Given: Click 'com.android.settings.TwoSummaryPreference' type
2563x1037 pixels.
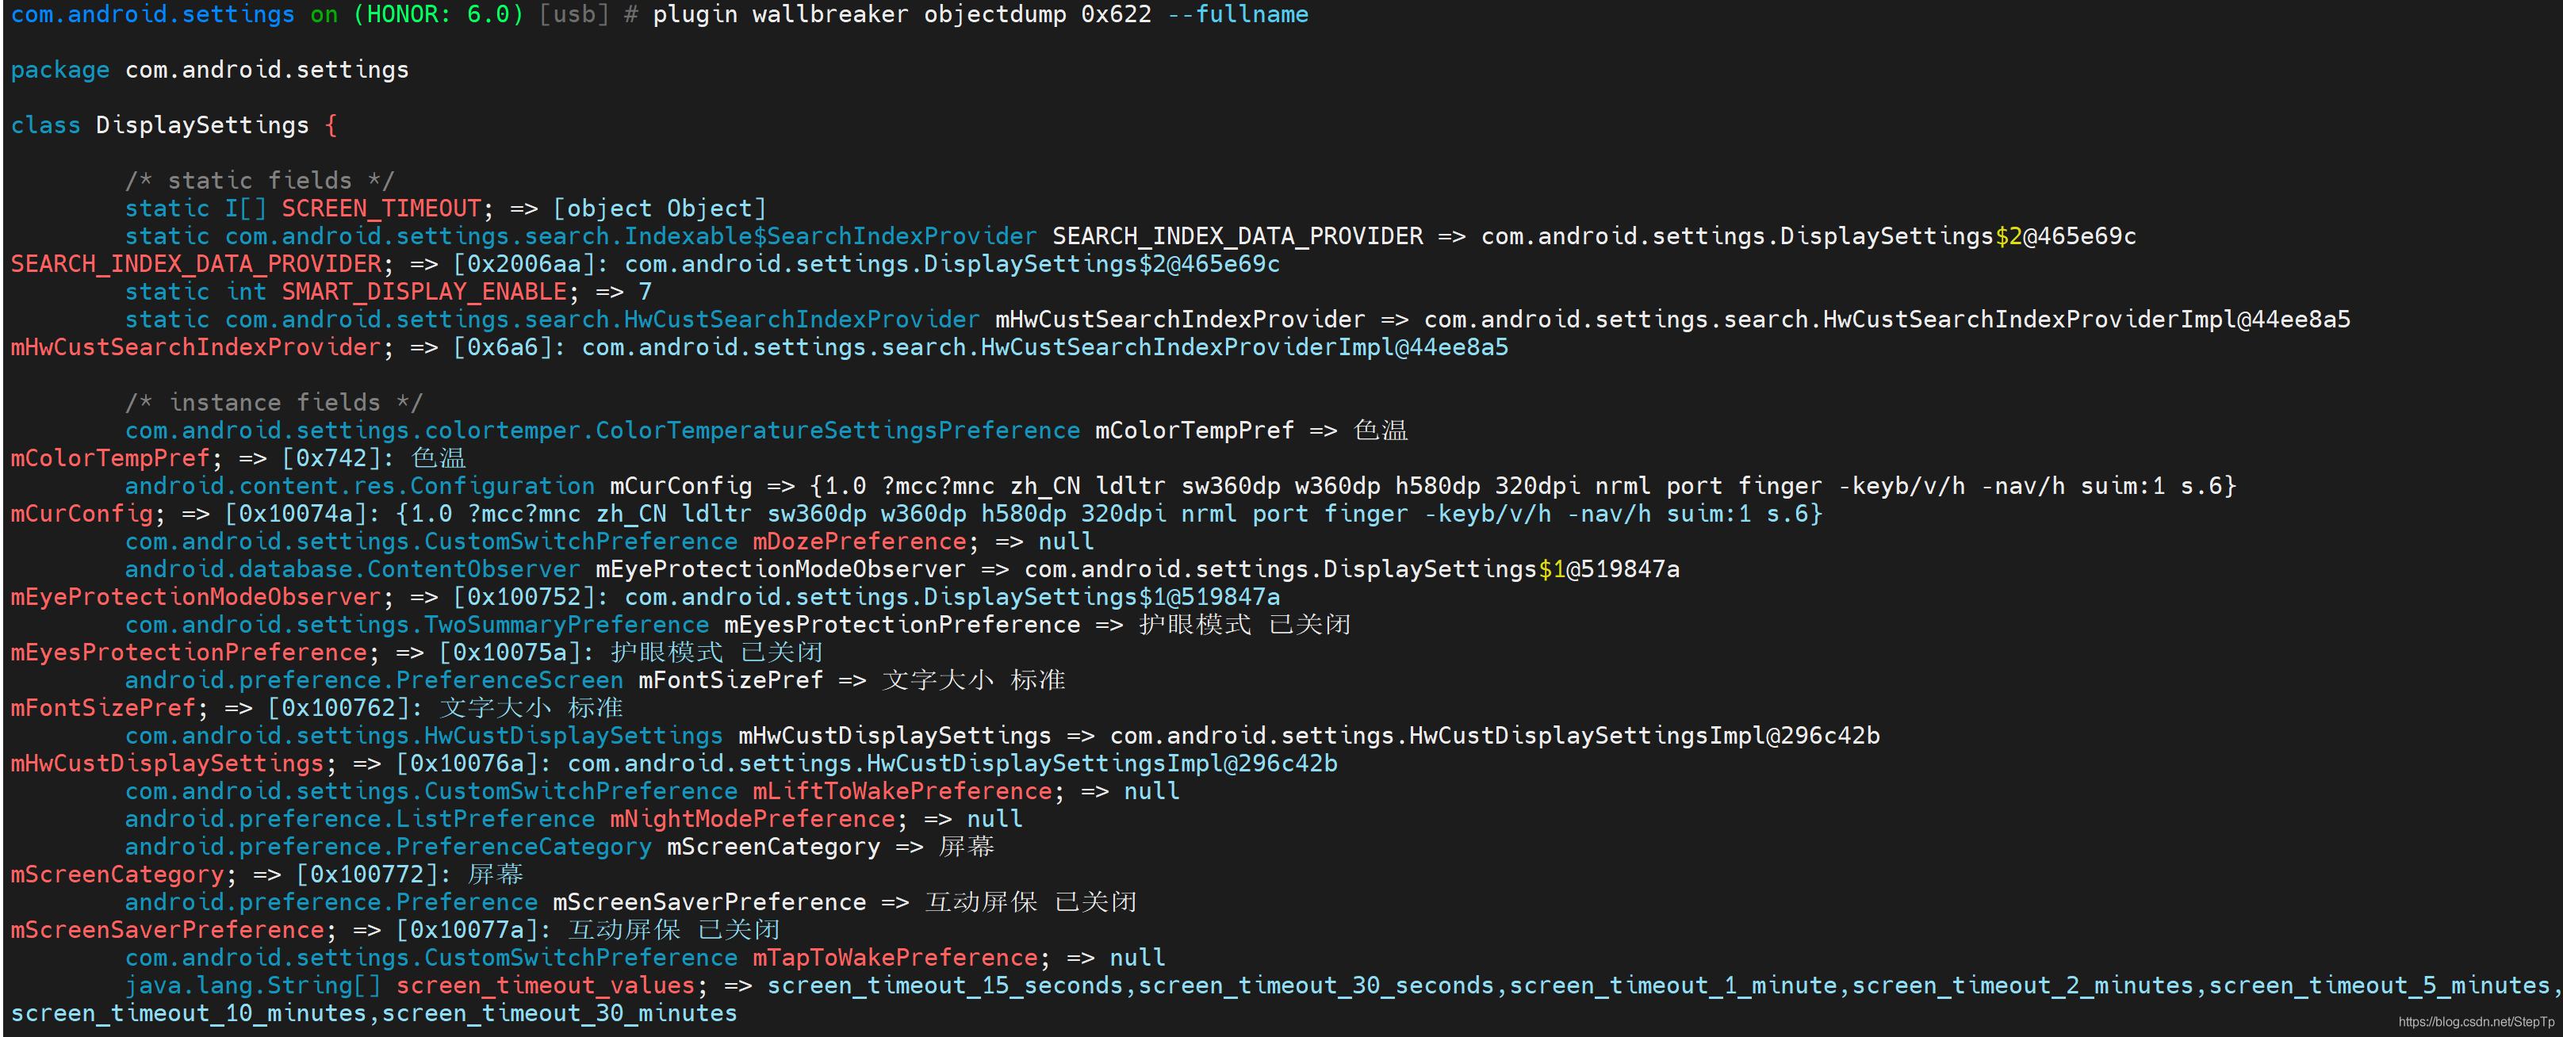Looking at the screenshot, I should [417, 626].
